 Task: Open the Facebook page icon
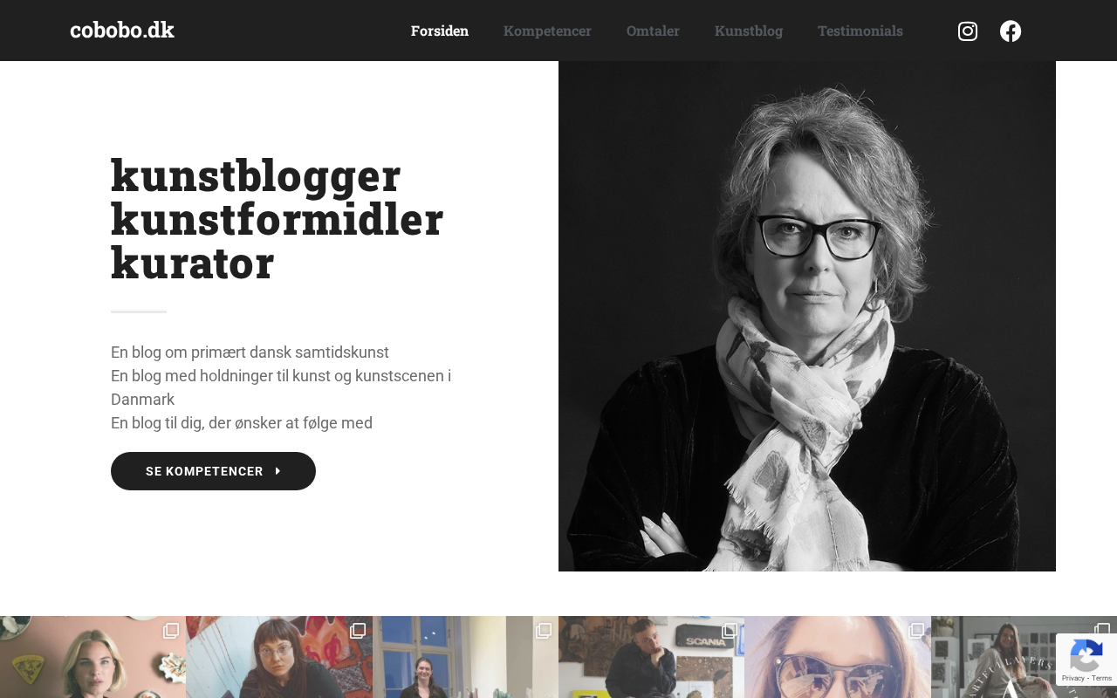(x=1011, y=31)
